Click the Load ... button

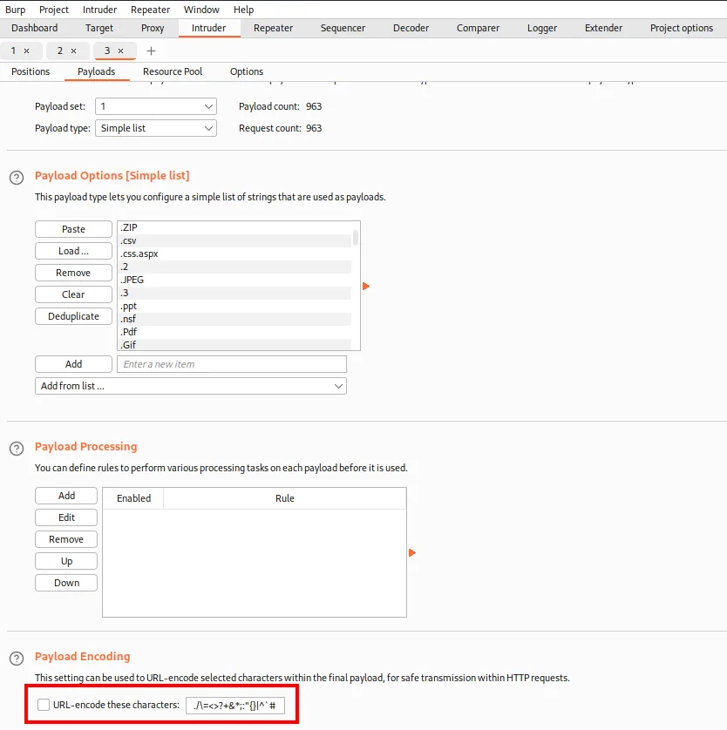click(73, 251)
